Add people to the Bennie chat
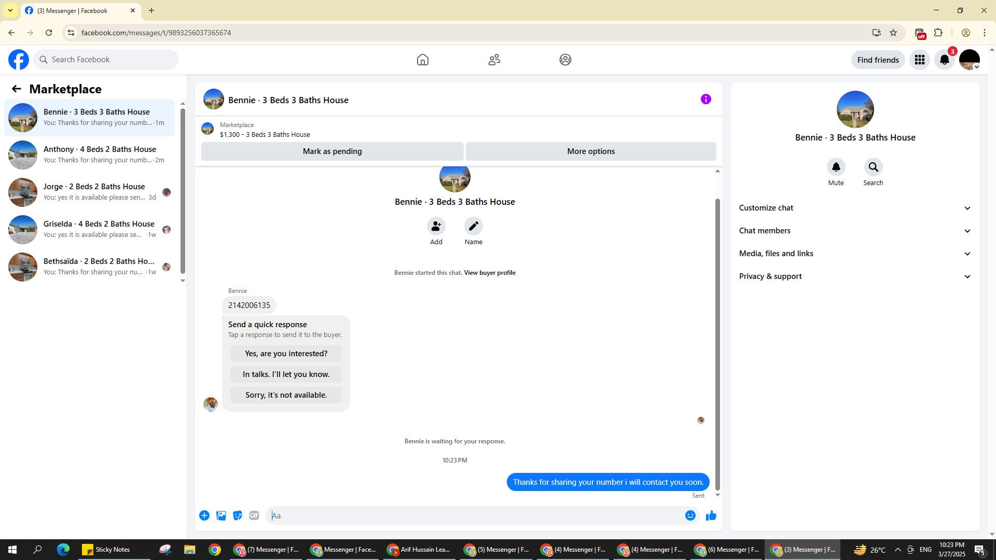 pos(436,227)
